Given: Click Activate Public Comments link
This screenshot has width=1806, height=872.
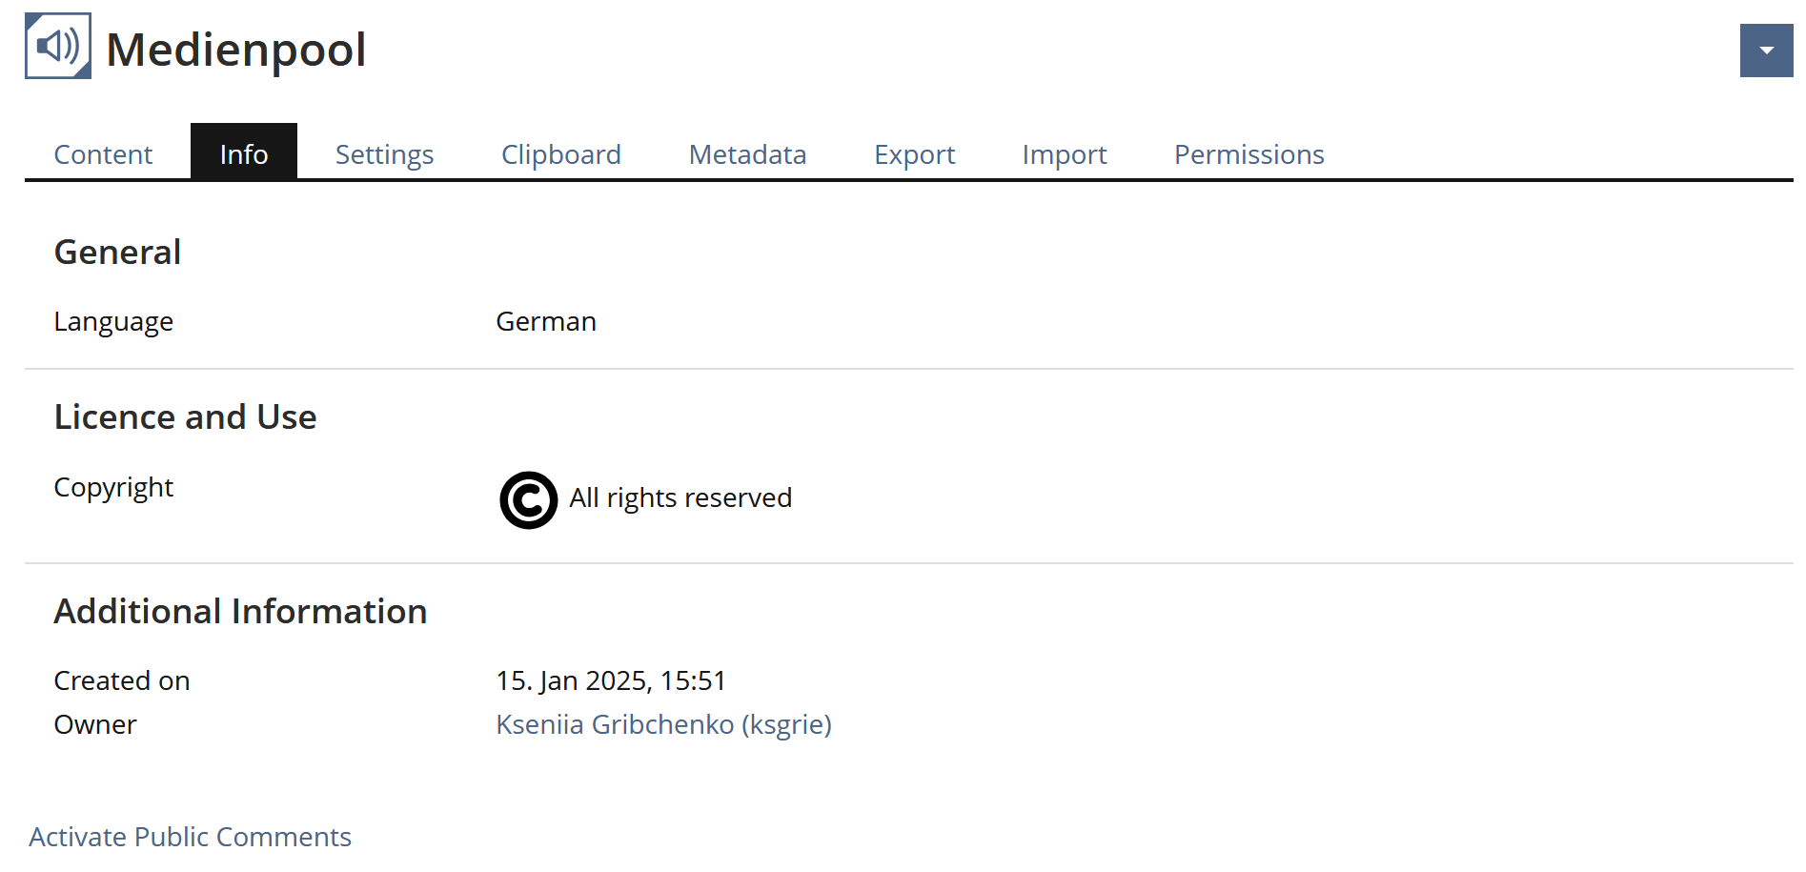Looking at the screenshot, I should coord(190,837).
